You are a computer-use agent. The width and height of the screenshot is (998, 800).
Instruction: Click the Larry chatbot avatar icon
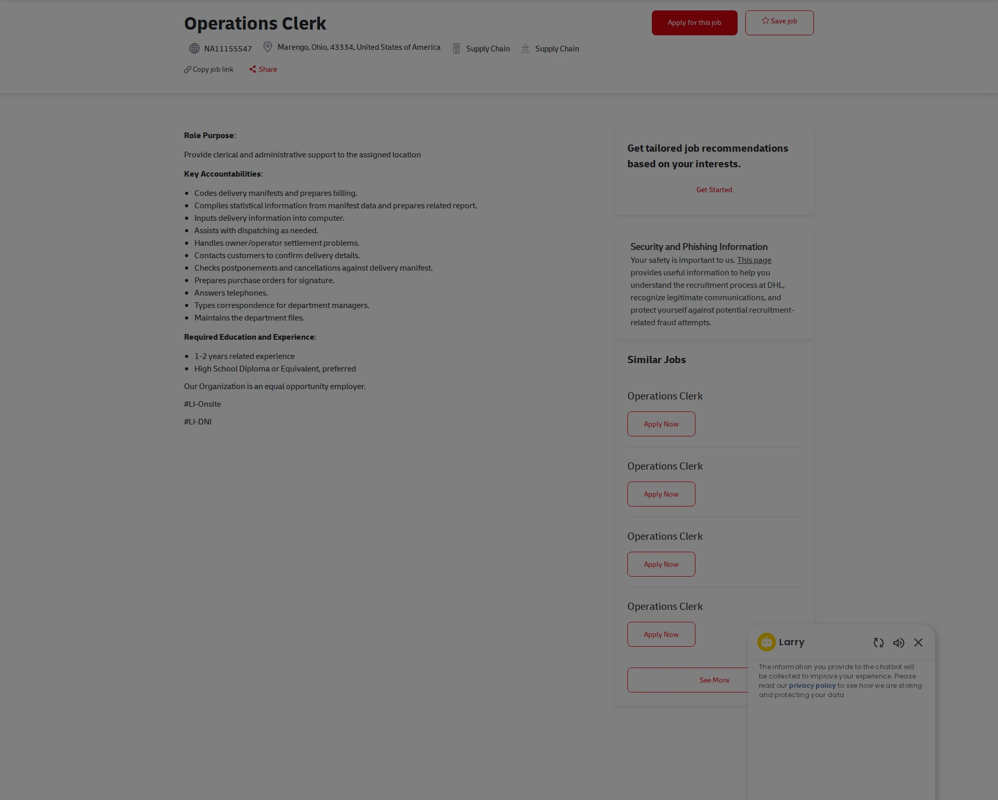(x=767, y=642)
